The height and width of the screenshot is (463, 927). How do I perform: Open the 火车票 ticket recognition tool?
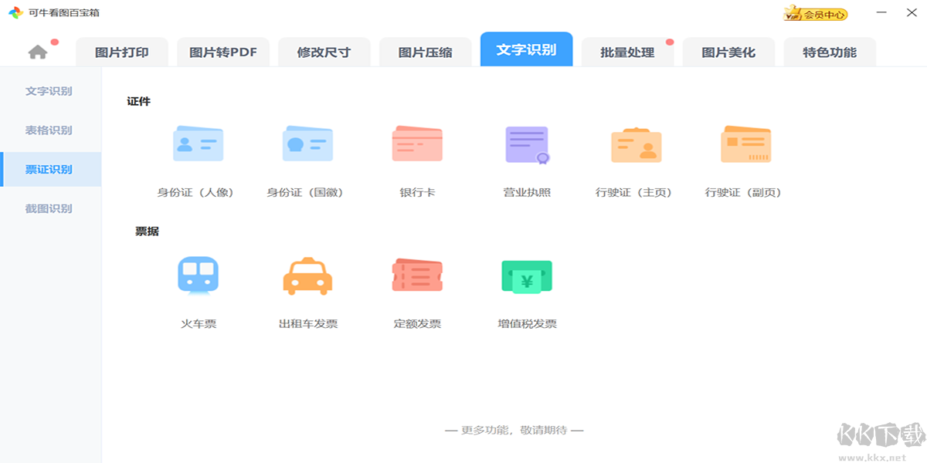199,275
